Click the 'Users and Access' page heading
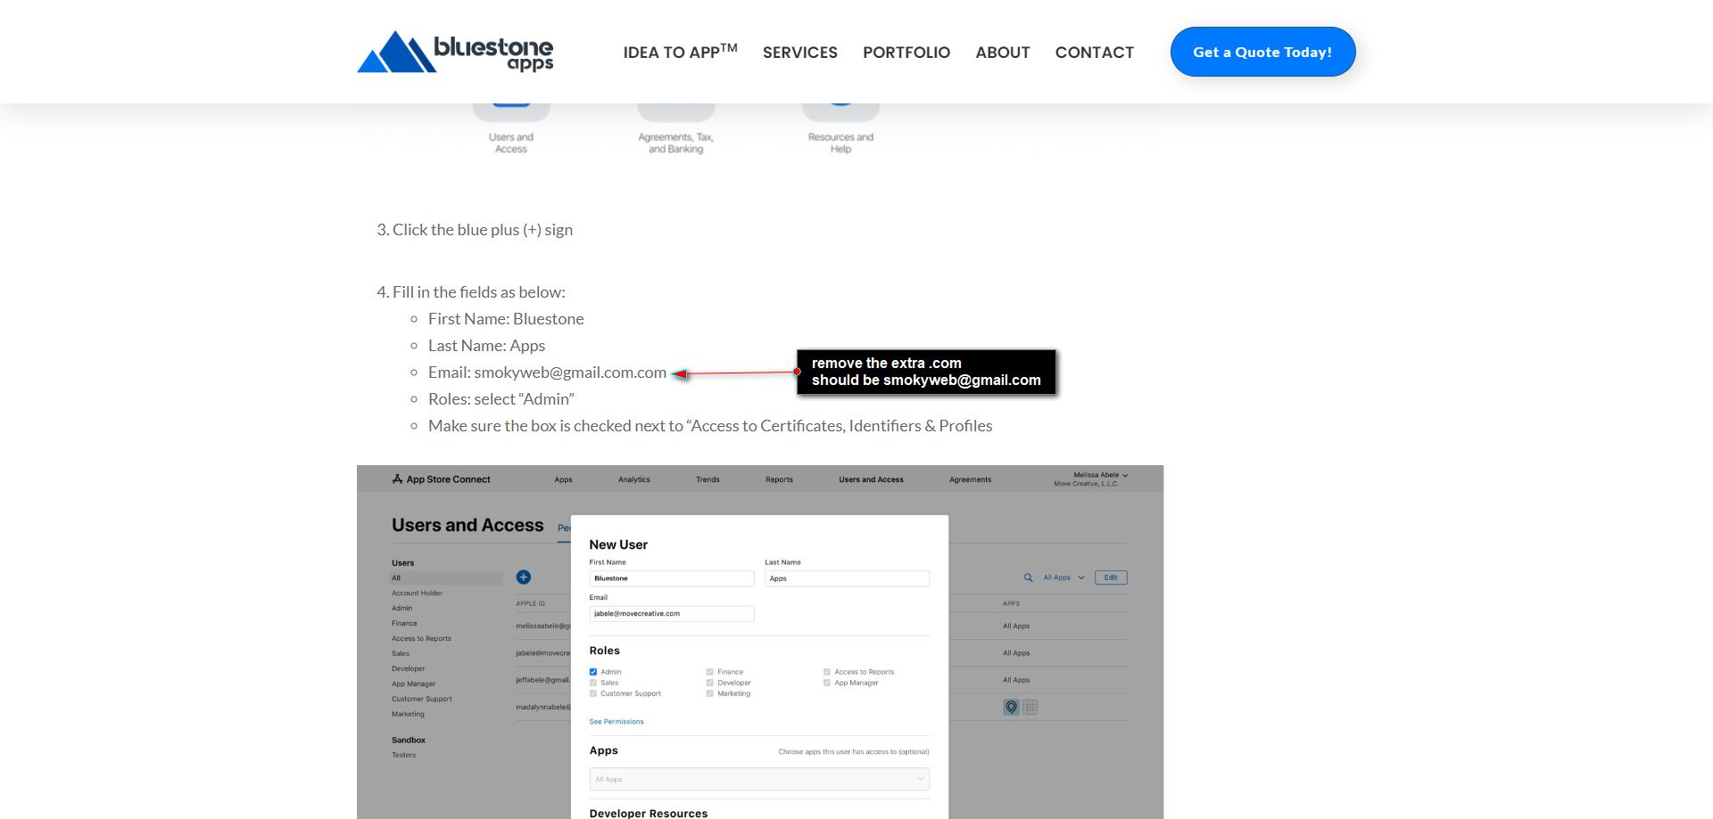The width and height of the screenshot is (1713, 819). pyautogui.click(x=468, y=526)
